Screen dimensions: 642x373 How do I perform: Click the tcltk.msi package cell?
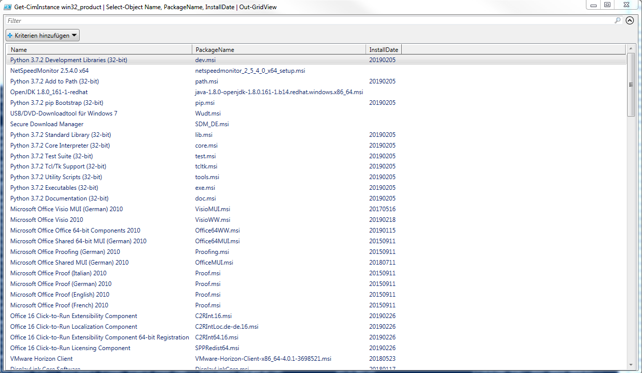click(207, 166)
